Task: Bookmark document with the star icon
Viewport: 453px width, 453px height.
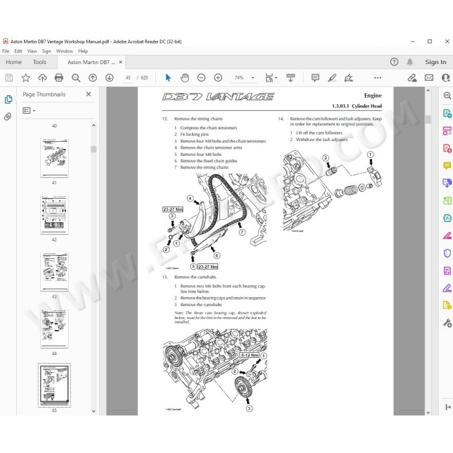Action: (26, 78)
